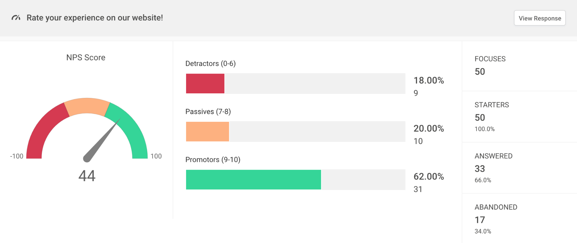Click the ANSWERED stat card
Viewport: 577px width, 243px height.
tap(519, 168)
